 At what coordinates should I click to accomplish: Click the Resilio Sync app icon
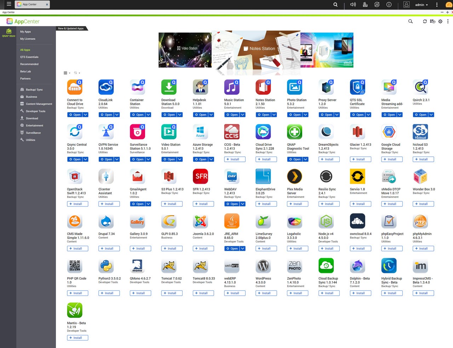[x=326, y=176]
